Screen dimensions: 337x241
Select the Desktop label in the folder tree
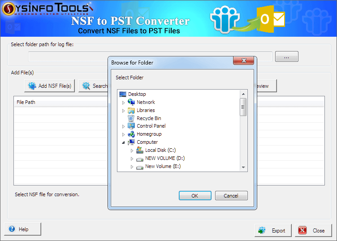tap(137, 94)
